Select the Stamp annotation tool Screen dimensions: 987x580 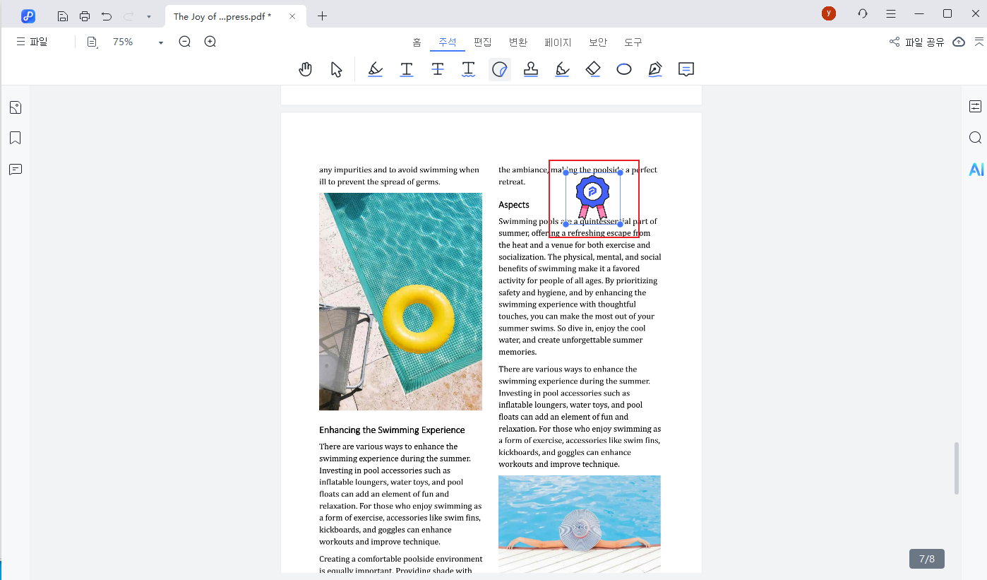click(x=531, y=69)
